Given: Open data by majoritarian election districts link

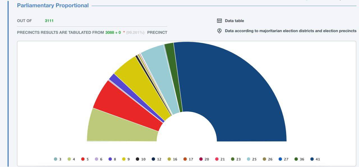Looking at the screenshot, I should coord(290,31).
